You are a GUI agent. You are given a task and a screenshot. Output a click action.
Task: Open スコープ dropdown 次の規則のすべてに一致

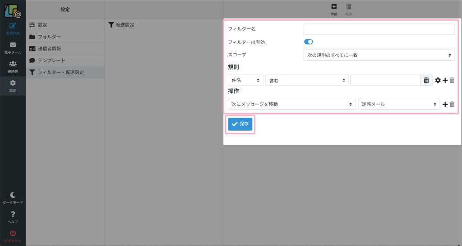point(379,55)
